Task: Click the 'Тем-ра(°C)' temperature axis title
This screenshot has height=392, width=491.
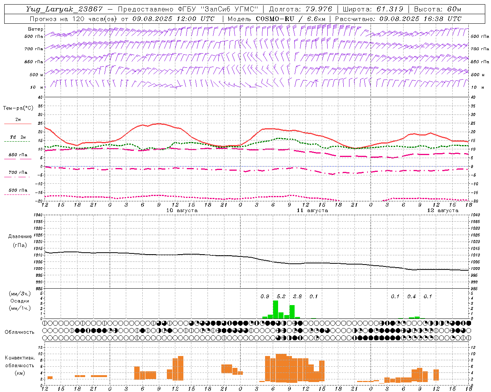Action: tap(18, 108)
